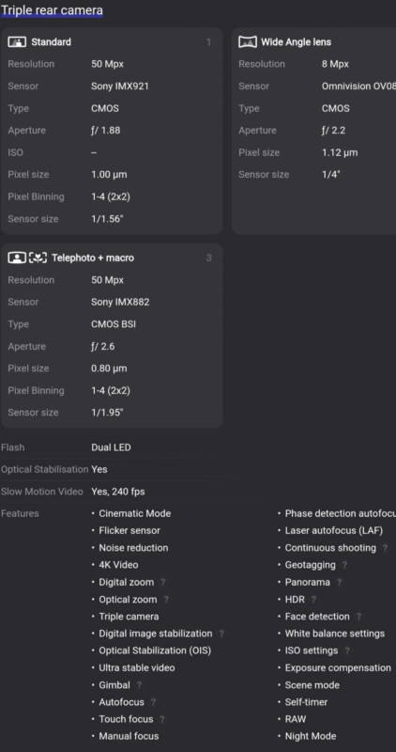The image size is (396, 752).
Task: Click the macro flower icon
Action: coord(38,258)
